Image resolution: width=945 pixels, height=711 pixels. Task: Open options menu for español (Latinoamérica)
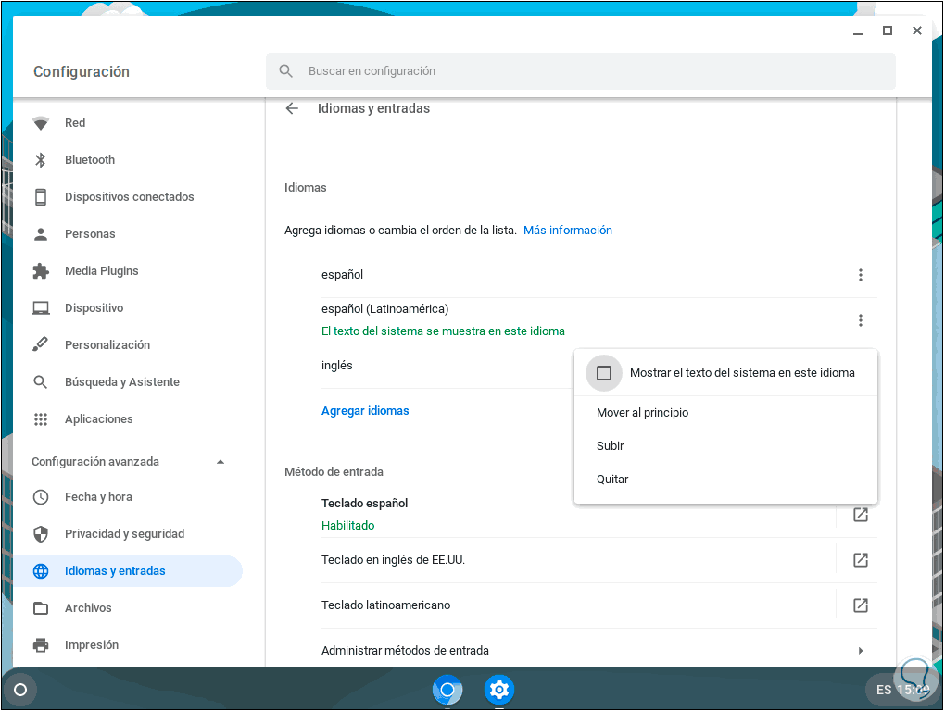[x=860, y=320]
